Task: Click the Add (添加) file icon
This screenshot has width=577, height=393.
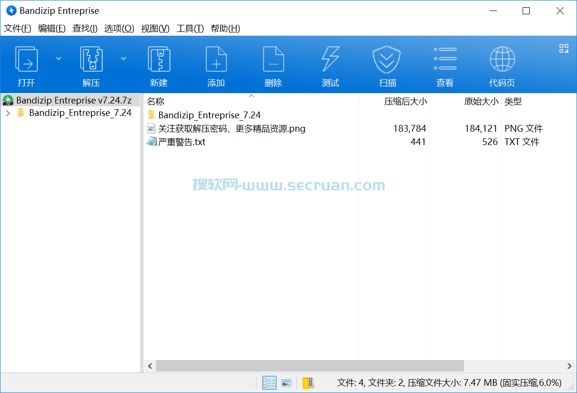Action: (216, 59)
